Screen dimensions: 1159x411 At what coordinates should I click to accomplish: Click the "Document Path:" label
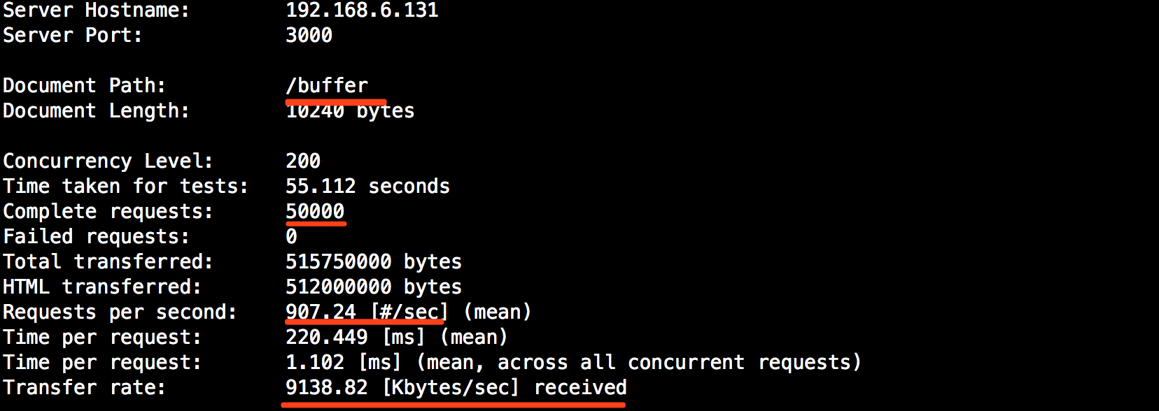point(84,86)
